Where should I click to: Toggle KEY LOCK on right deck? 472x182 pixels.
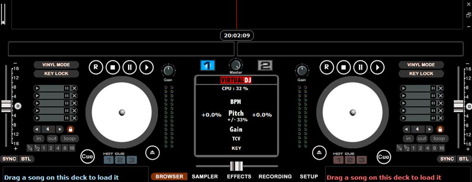[x=421, y=74]
